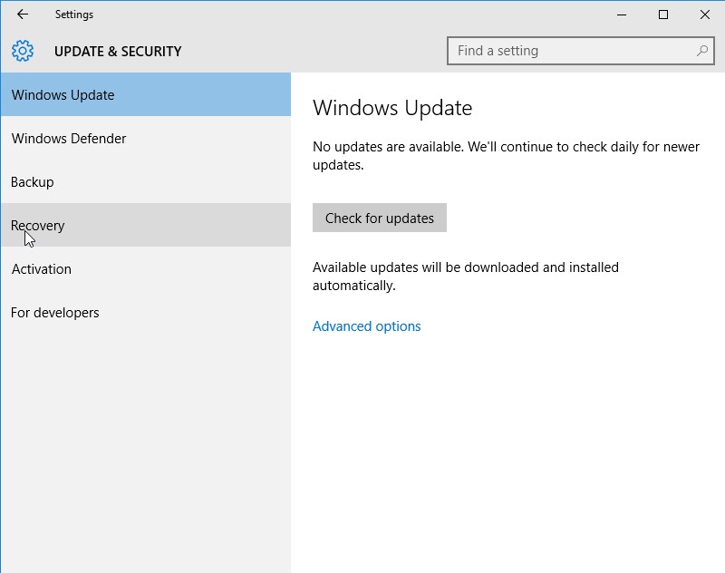Screen dimensions: 725x573
Task: Open Advanced options link
Action: click(367, 326)
